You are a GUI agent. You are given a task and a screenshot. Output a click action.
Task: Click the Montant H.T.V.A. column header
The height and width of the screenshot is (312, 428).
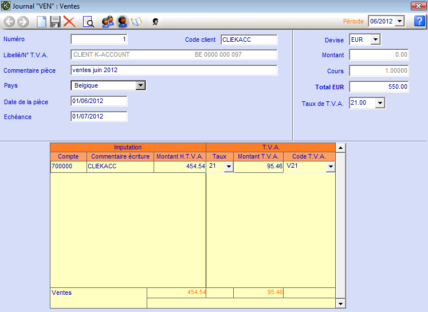(x=180, y=156)
